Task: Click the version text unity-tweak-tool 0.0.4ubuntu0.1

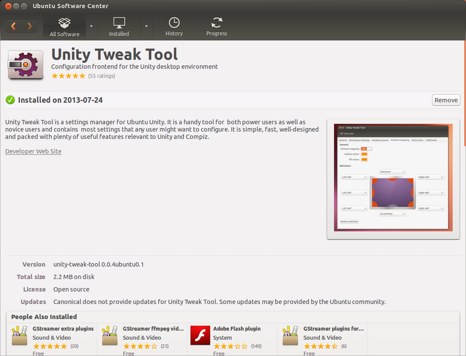Action: click(99, 264)
